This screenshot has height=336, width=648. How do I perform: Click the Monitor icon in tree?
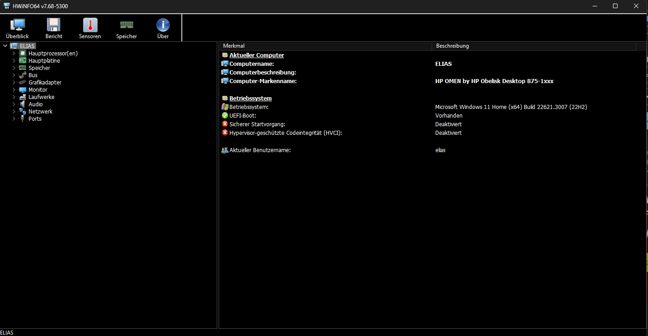[x=22, y=89]
